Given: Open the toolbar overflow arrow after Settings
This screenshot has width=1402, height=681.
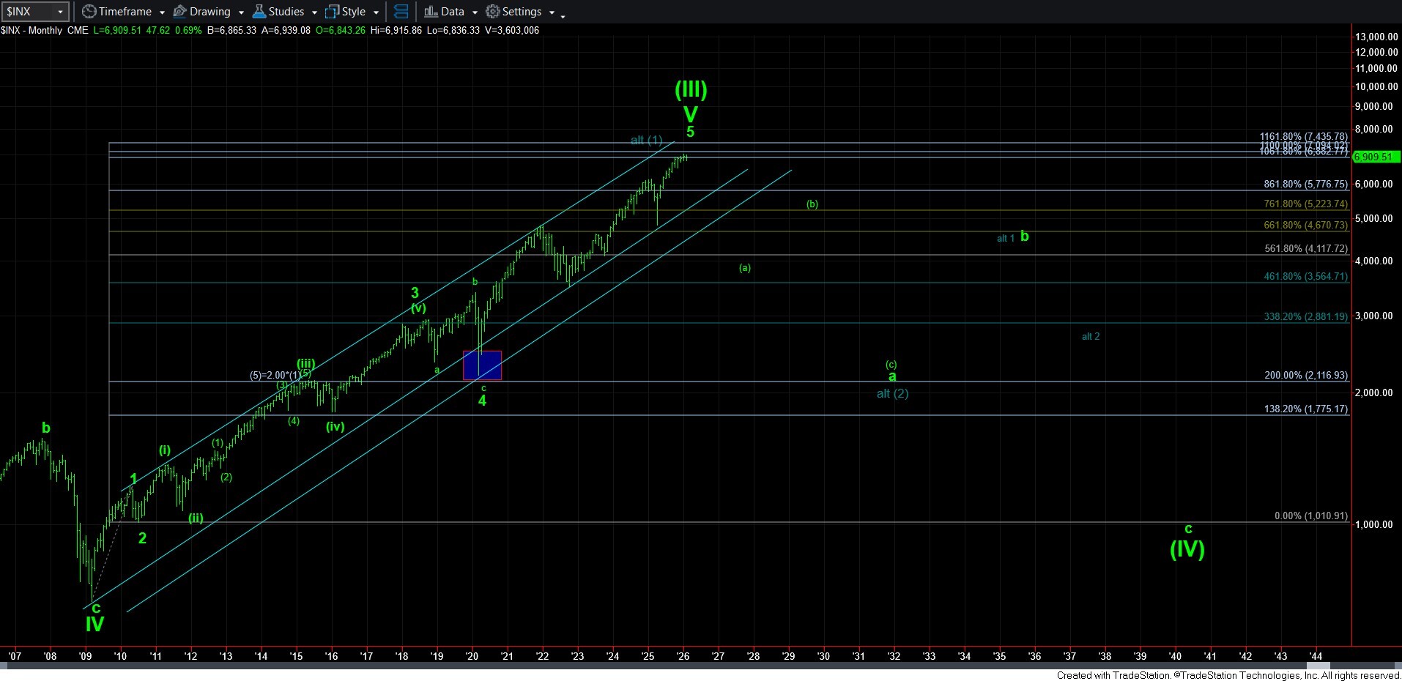Looking at the screenshot, I should coord(563,15).
